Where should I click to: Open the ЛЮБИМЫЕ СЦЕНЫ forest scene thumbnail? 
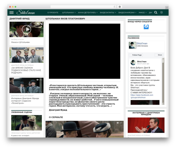(26, 123)
